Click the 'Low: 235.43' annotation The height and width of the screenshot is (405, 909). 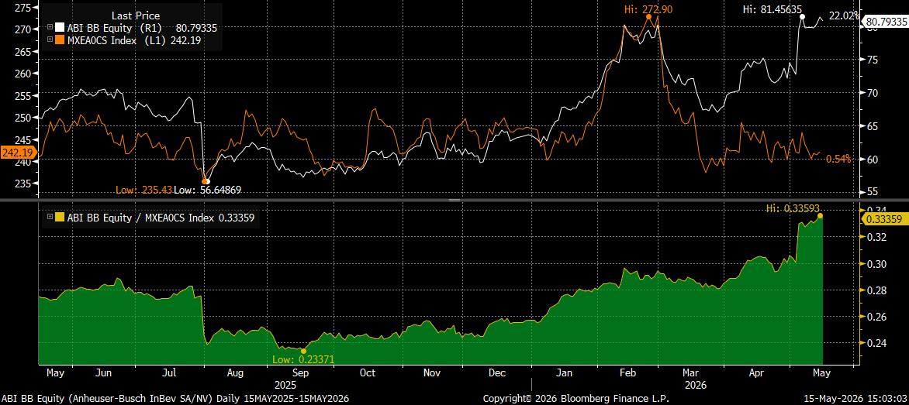click(143, 190)
